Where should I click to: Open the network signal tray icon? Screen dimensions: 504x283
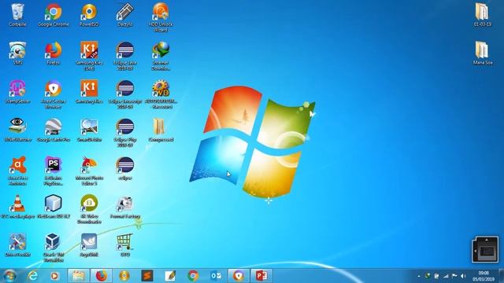pyautogui.click(x=446, y=276)
